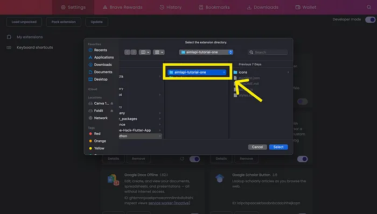Select Recents in Favorites sidebar
This screenshot has height=214, width=377.
pos(101,50)
